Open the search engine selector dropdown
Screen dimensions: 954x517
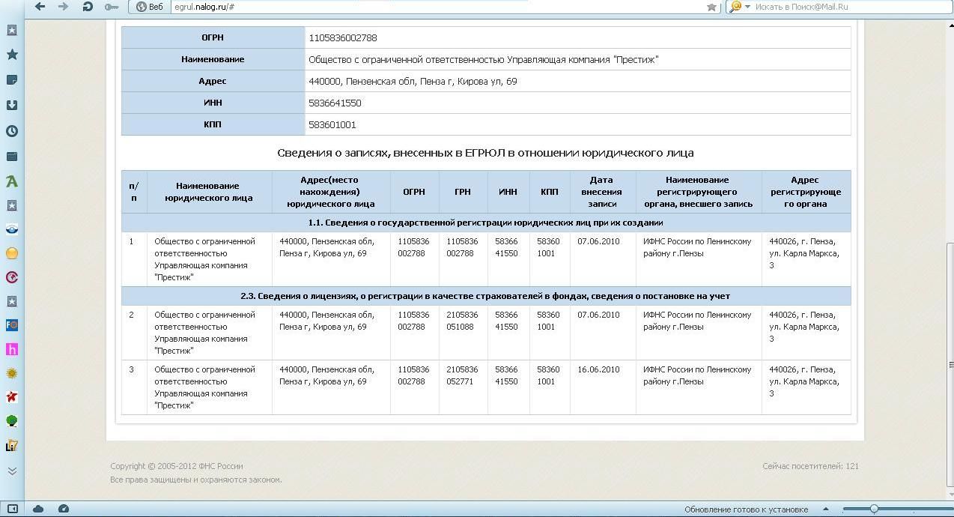coord(739,7)
